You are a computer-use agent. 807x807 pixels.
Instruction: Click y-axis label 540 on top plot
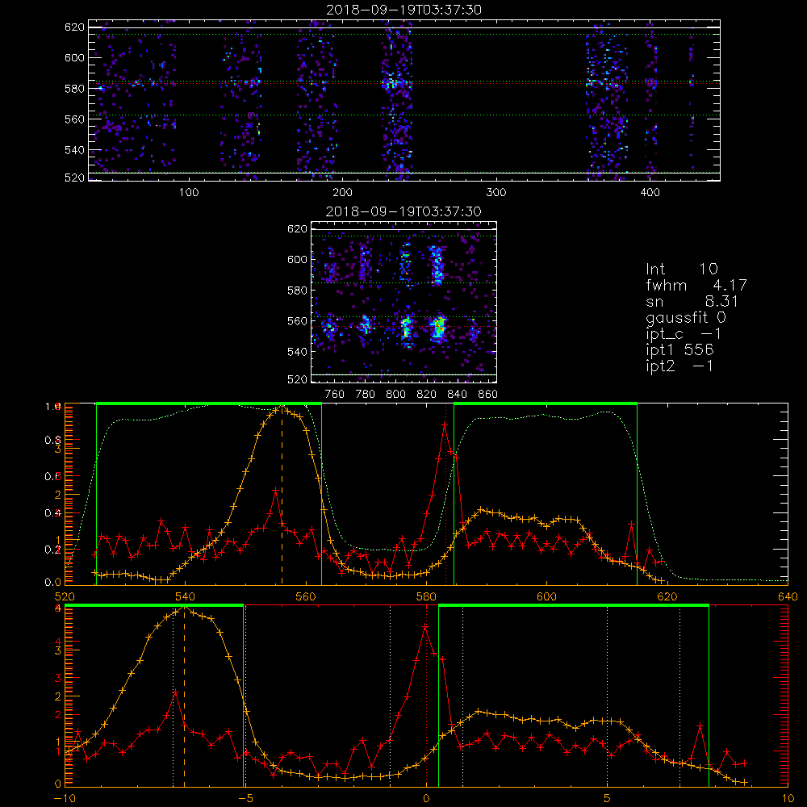point(74,150)
